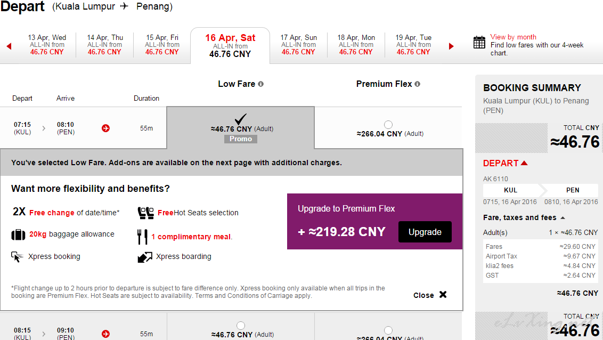Click the Low Fare info icon
This screenshot has height=340, width=603.
point(260,84)
